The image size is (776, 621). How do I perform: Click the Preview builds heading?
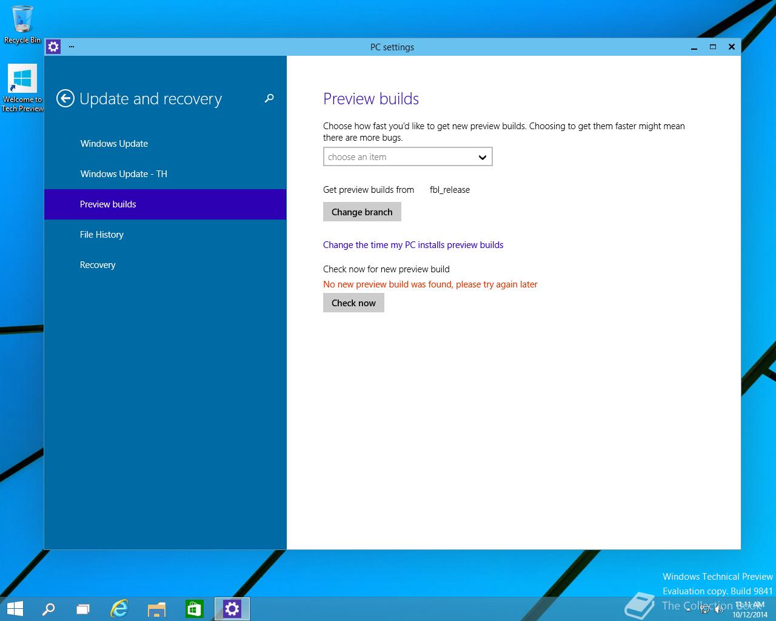click(371, 99)
